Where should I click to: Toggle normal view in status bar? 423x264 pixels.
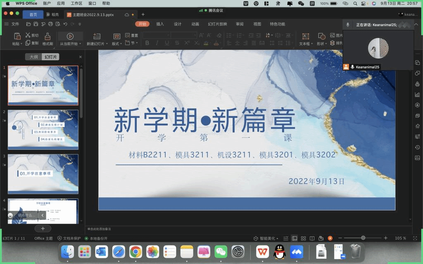tap(295, 238)
